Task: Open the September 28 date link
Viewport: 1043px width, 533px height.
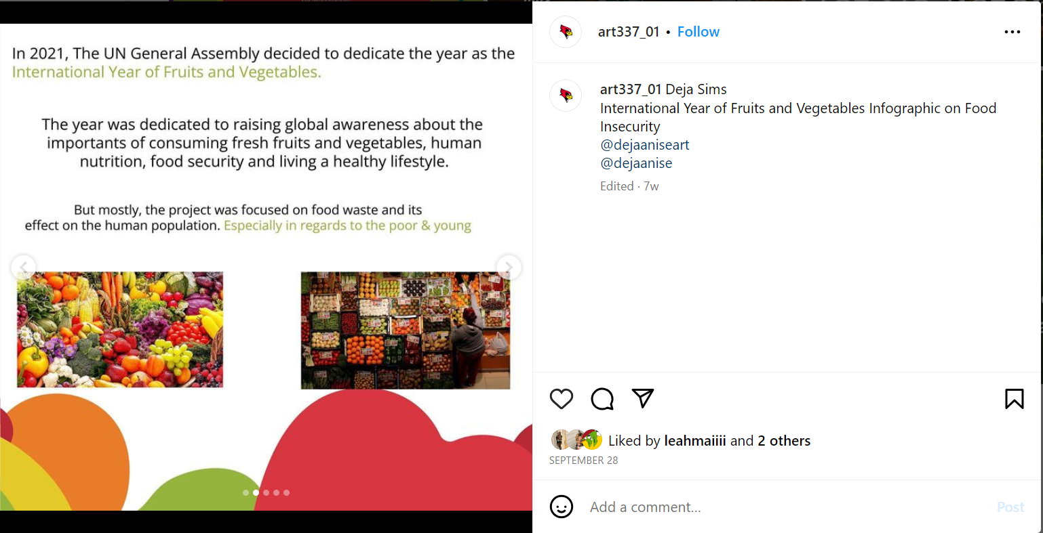Action: click(583, 461)
